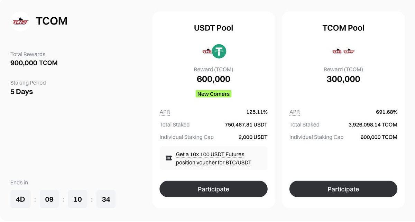This screenshot has height=222, width=415.
Task: Select the USDT Pool heading
Action: tap(213, 28)
